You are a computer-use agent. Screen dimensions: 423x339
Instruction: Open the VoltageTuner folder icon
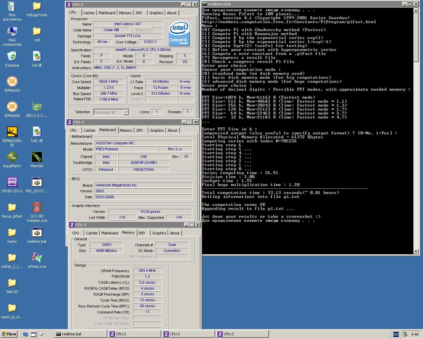(x=37, y=9)
